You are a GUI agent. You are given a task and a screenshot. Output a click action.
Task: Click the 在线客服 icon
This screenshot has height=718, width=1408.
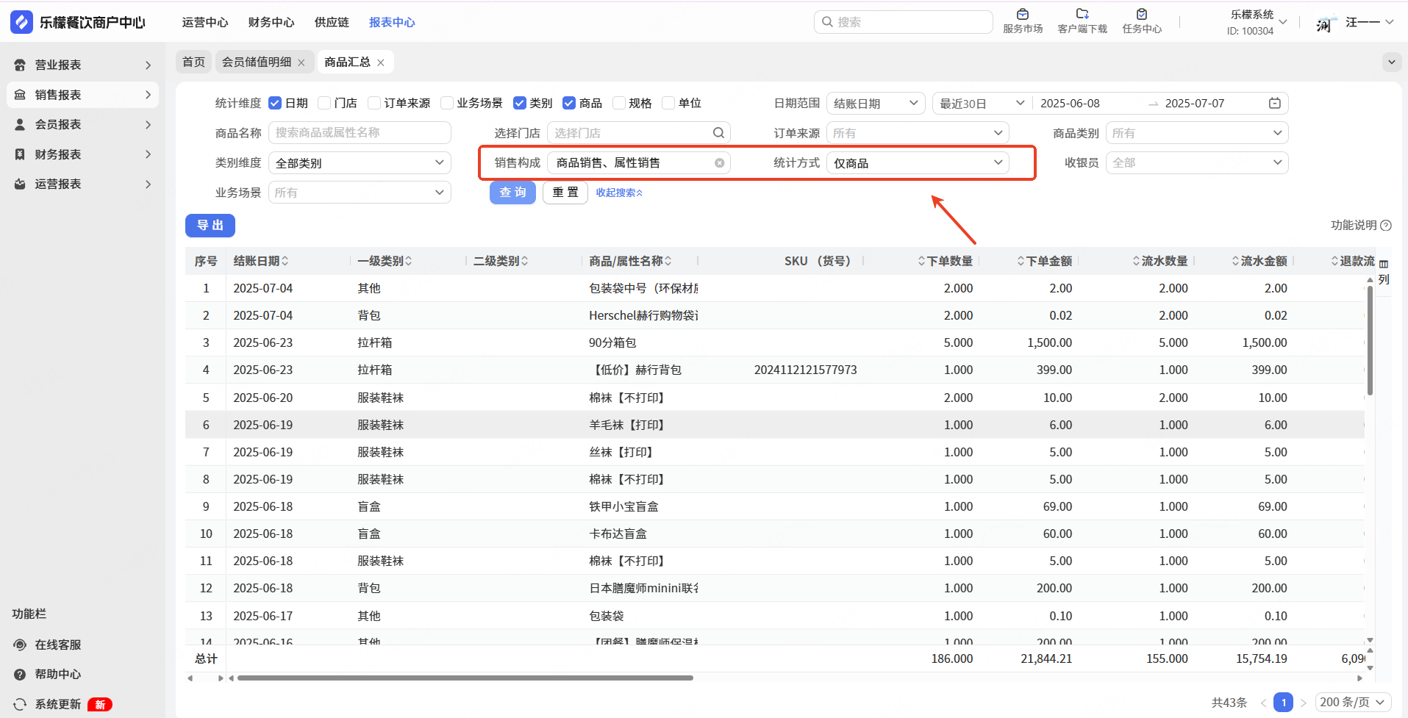tap(20, 645)
